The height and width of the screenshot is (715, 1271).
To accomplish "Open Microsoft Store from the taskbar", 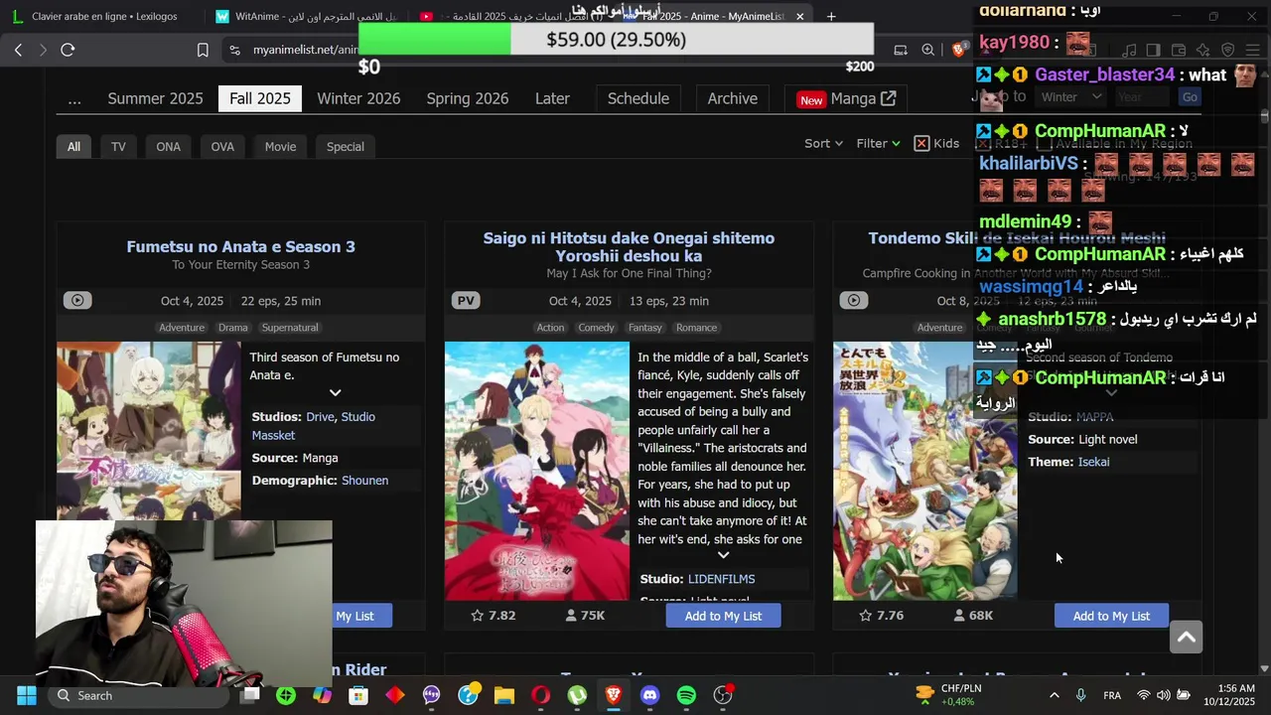I will pos(358,695).
